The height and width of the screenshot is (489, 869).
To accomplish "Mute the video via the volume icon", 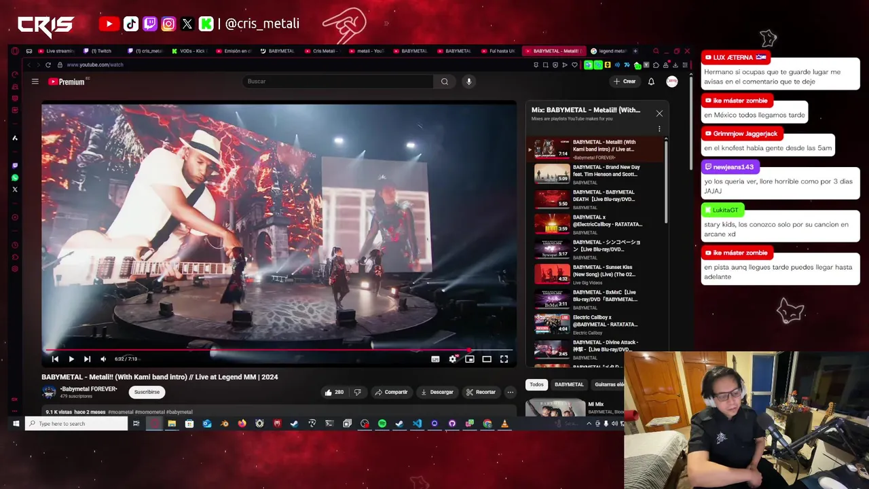I will 103,359.
